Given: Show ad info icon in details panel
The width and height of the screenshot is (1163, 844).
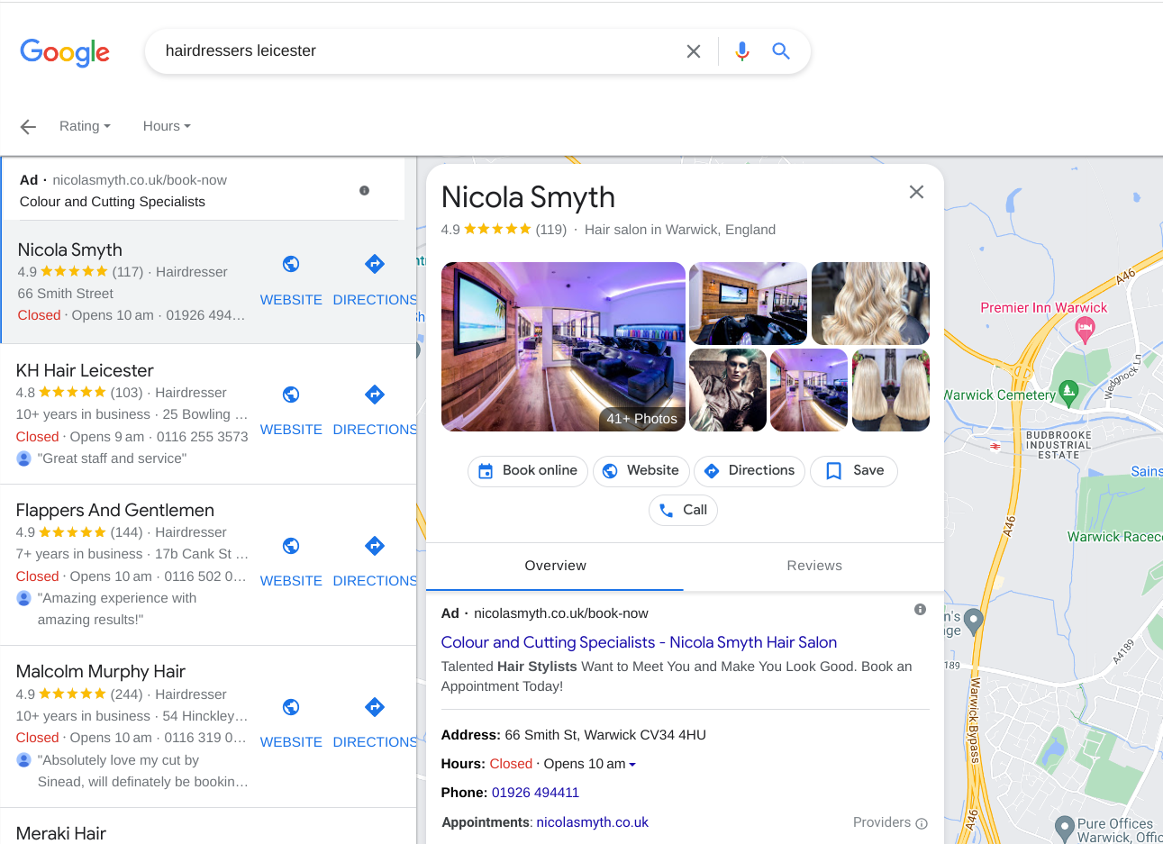Looking at the screenshot, I should coord(920,610).
